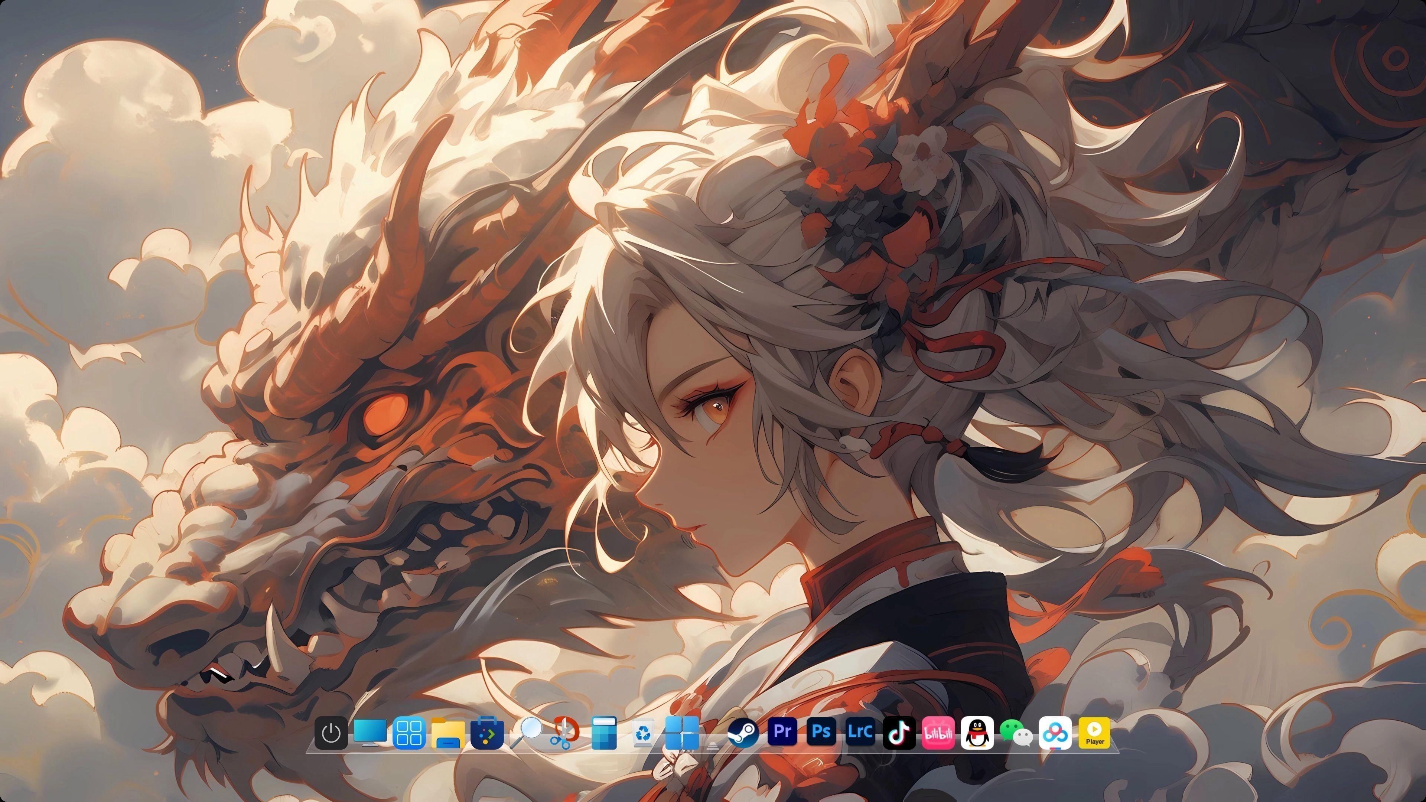Launch Baidu Netdisk cloud icon in the dock
Viewport: 1426px width, 802px height.
point(1056,733)
